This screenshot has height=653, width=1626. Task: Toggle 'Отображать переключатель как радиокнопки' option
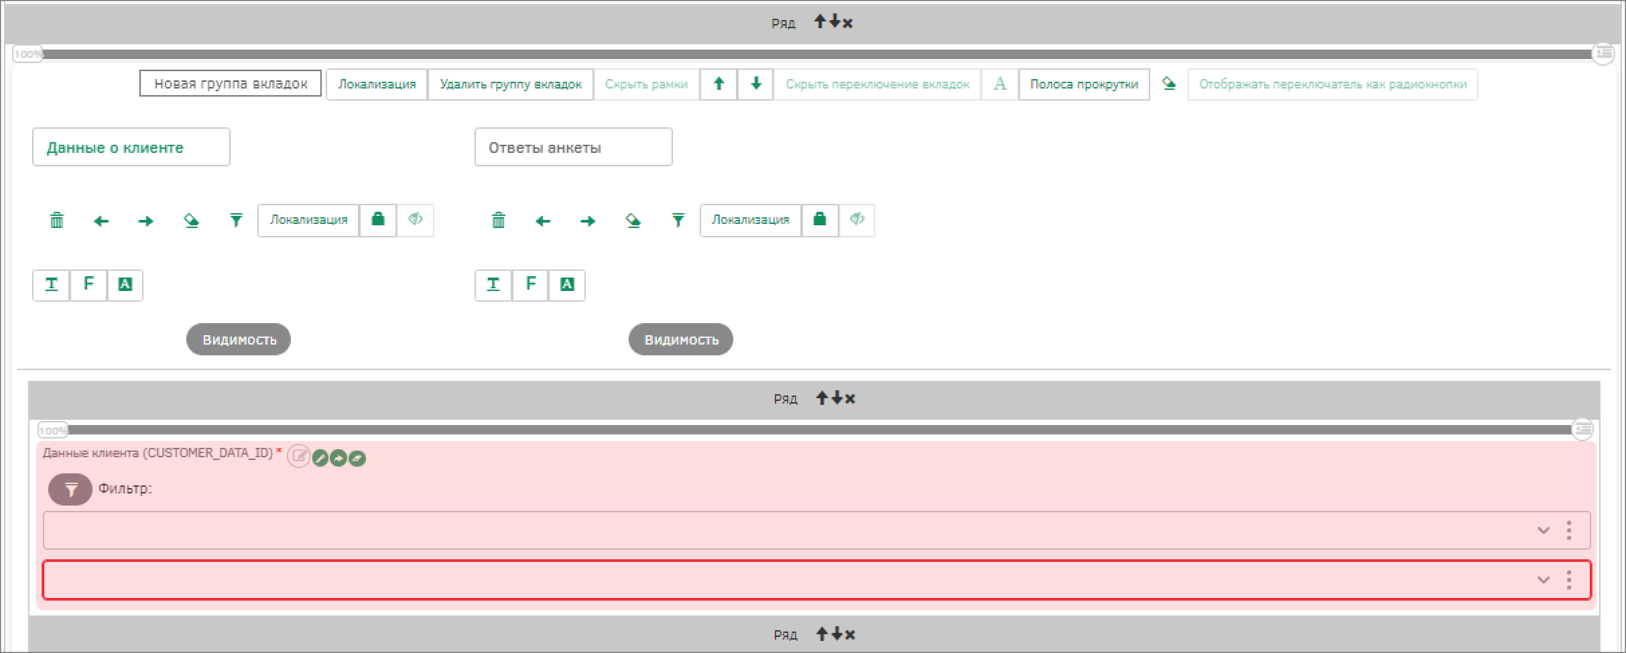pyautogui.click(x=1332, y=84)
